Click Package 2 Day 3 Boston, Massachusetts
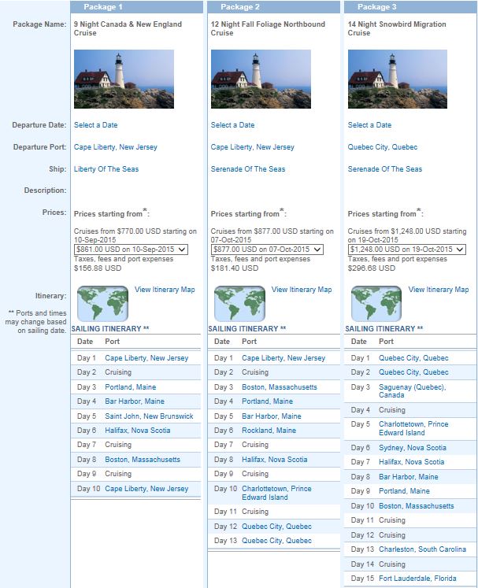 280,387
